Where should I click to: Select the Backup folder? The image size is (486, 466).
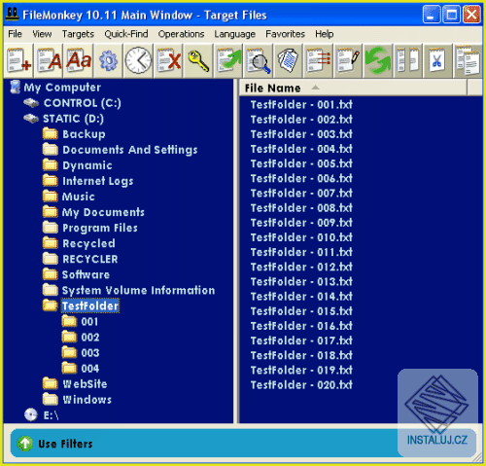[84, 134]
